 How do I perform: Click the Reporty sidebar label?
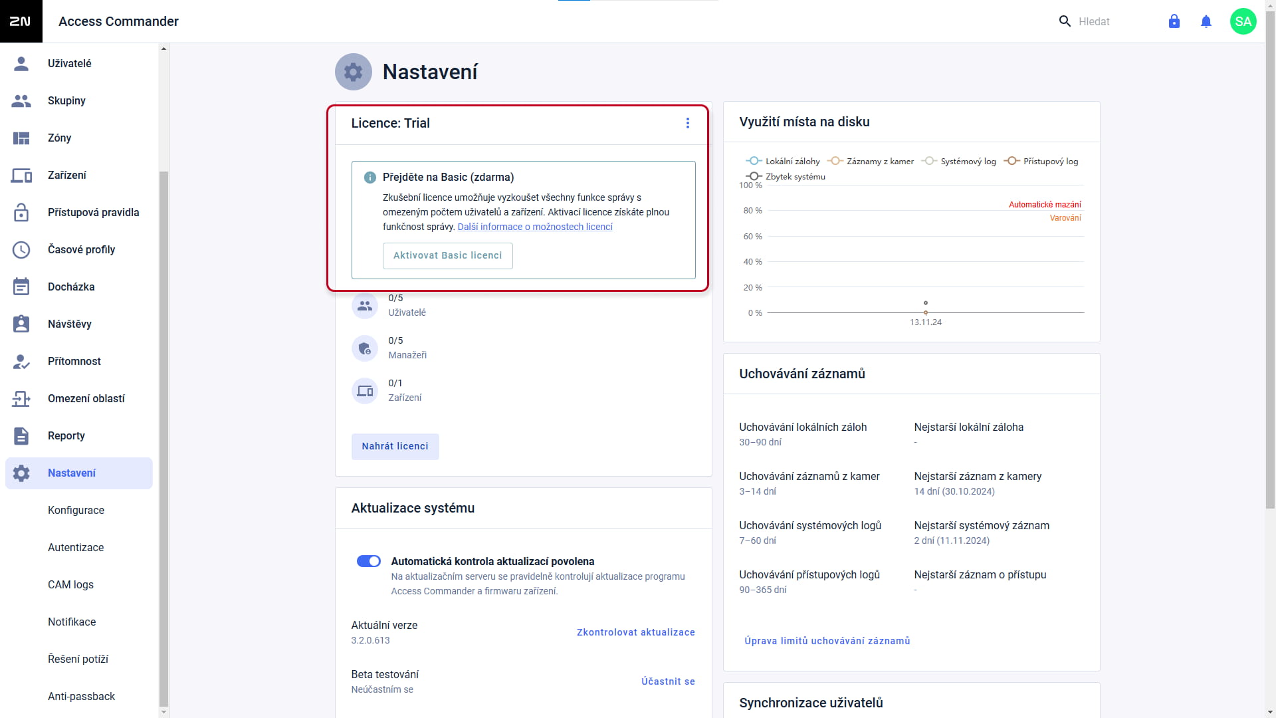point(66,435)
